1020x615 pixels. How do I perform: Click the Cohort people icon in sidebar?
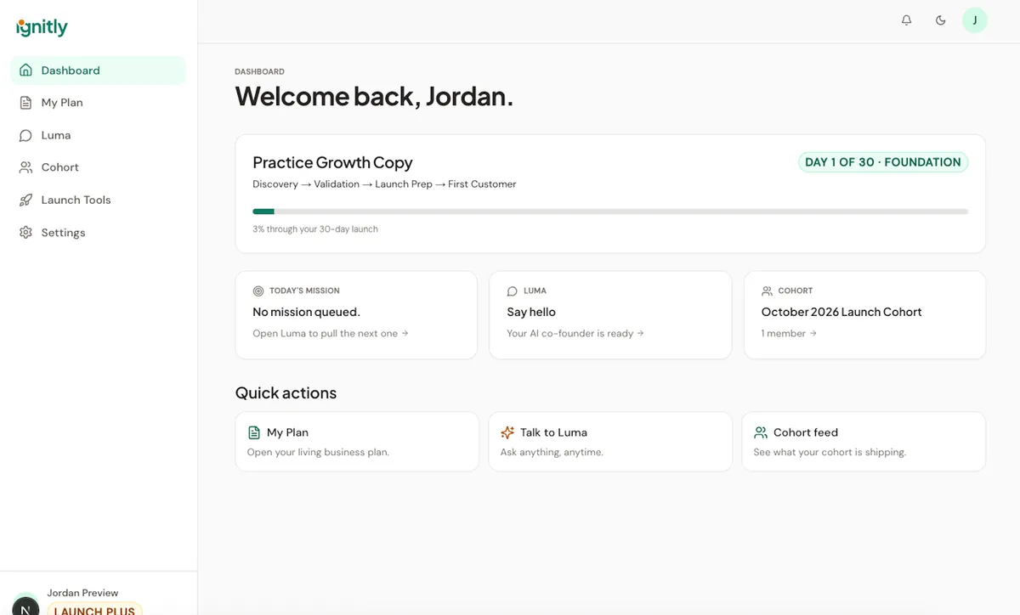25,167
